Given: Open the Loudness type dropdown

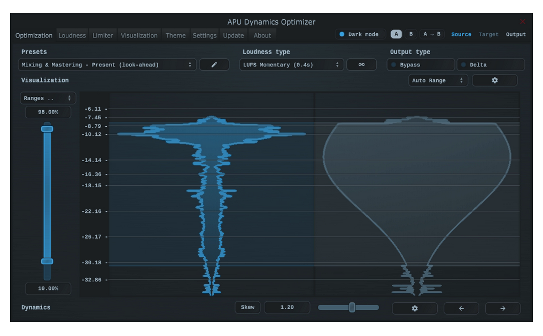Looking at the screenshot, I should point(291,65).
